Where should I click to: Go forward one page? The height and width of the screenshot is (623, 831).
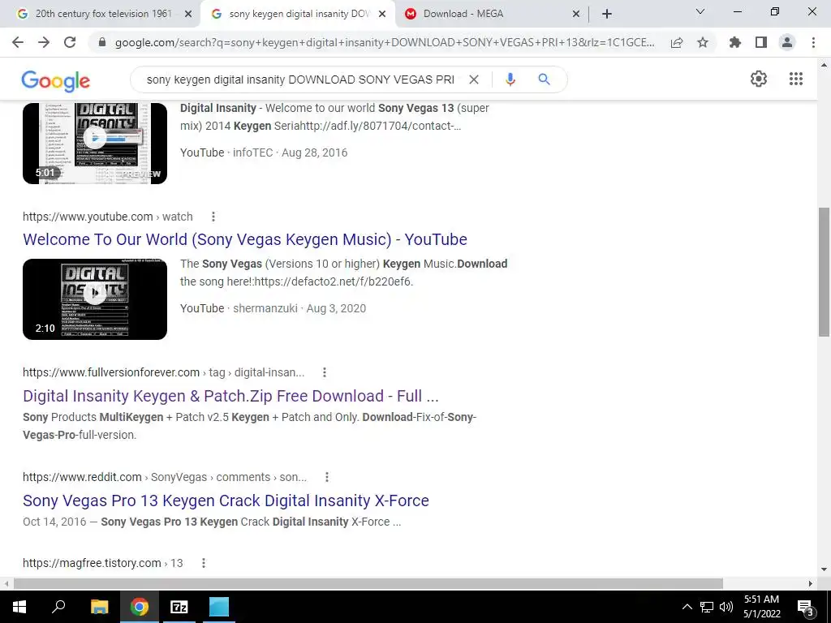pyautogui.click(x=44, y=42)
